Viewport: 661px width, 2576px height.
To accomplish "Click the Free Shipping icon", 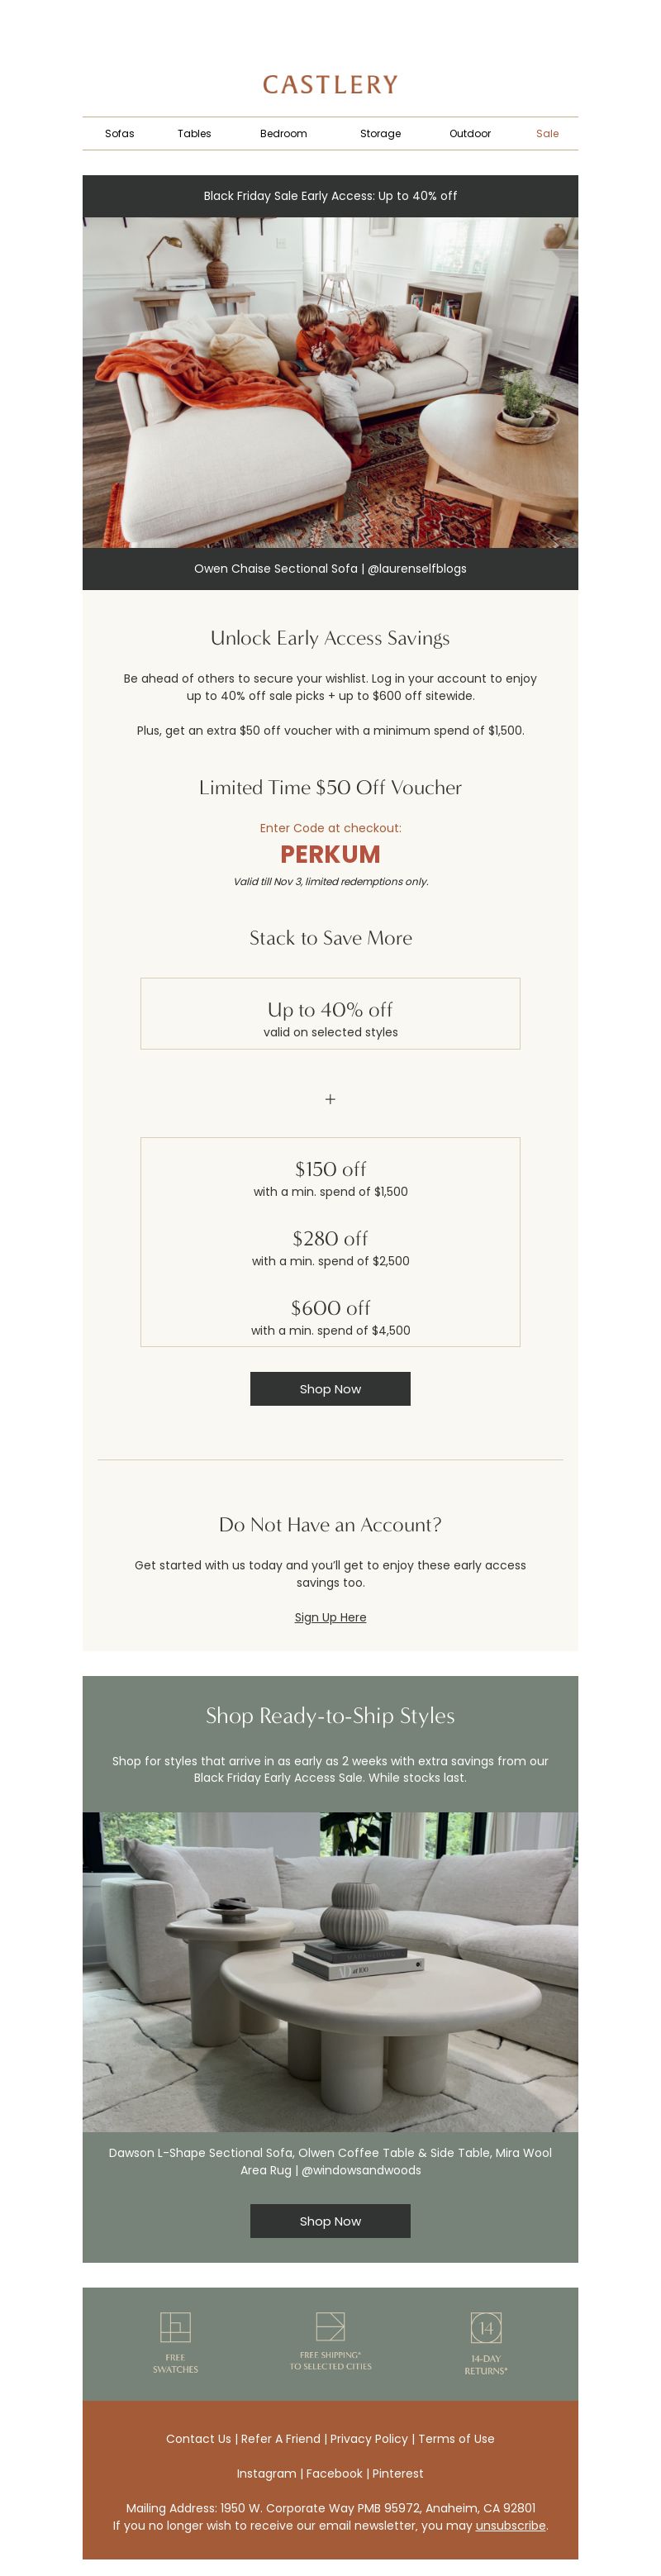I will [330, 2325].
